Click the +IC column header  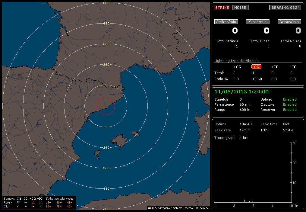pyautogui.click(x=275, y=67)
